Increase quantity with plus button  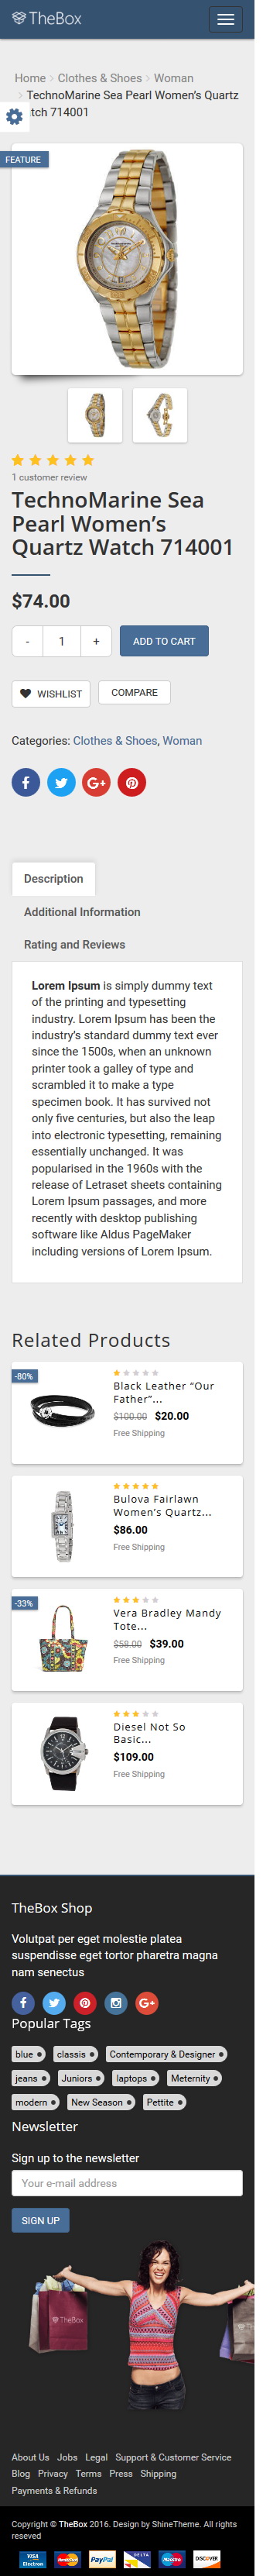(x=96, y=641)
